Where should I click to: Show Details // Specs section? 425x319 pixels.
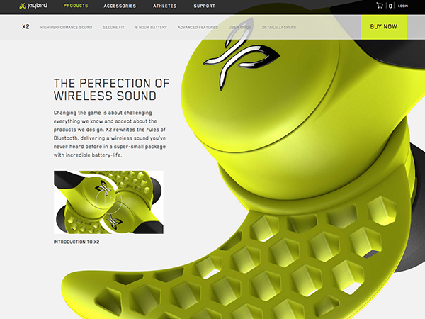click(x=279, y=27)
